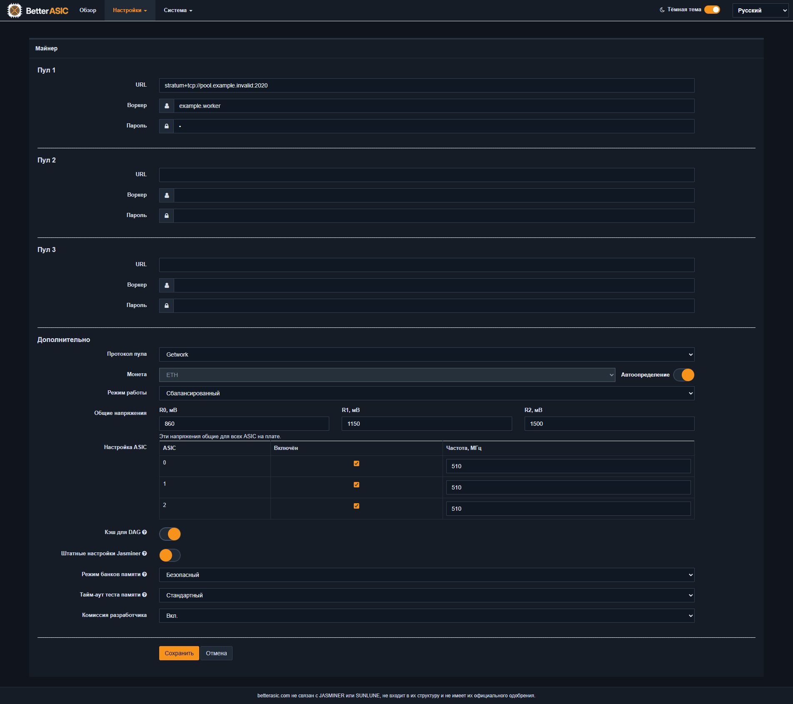Viewport: 793px width, 704px height.
Task: Uncheck the enabled checkbox for ASIC 0
Action: [356, 463]
